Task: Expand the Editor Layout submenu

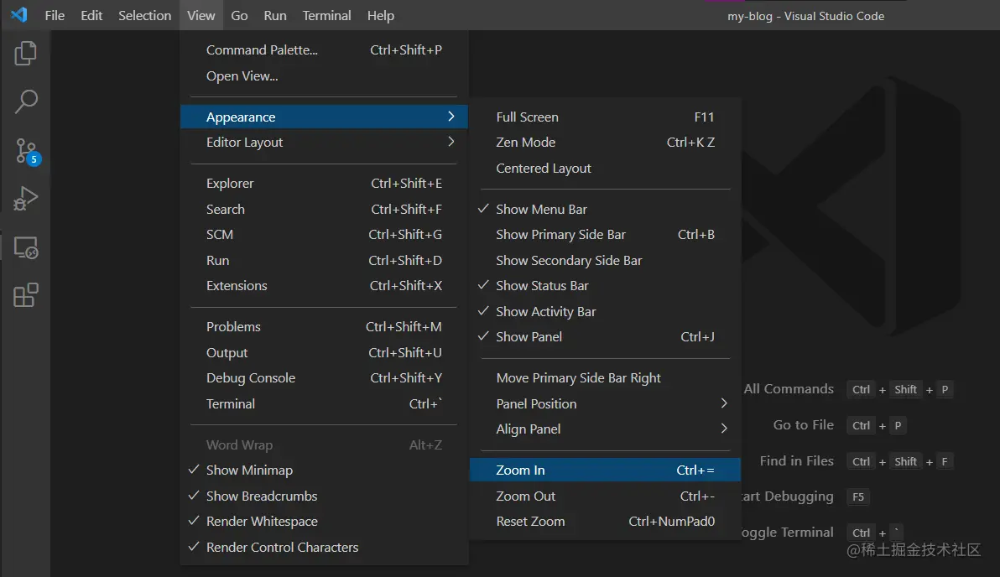Action: click(x=324, y=143)
